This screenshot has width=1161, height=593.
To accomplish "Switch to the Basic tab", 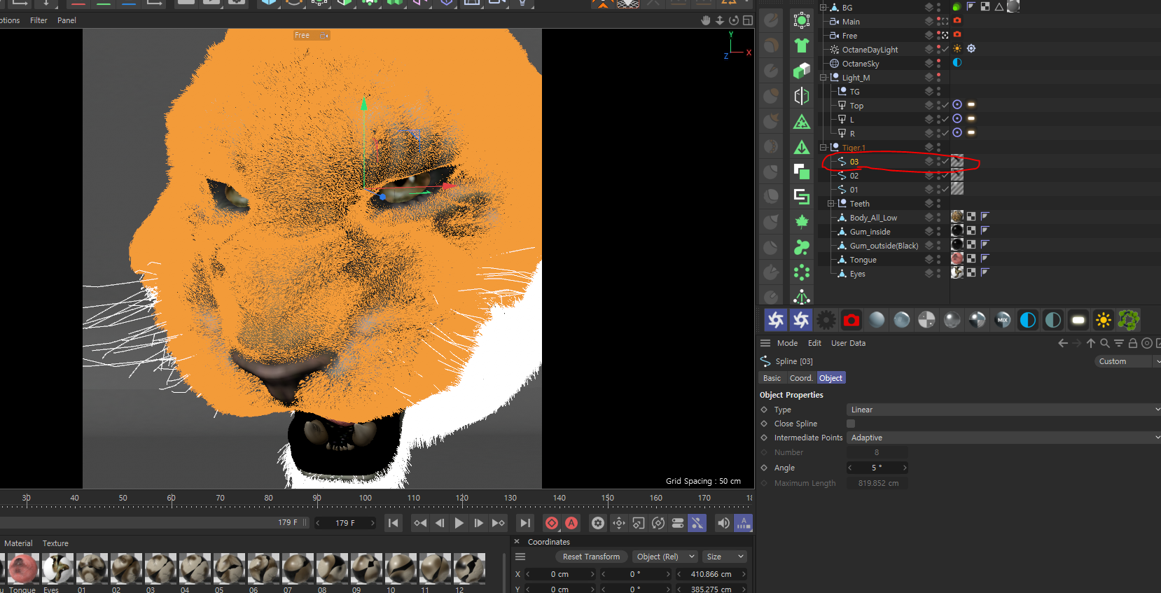I will (x=772, y=378).
